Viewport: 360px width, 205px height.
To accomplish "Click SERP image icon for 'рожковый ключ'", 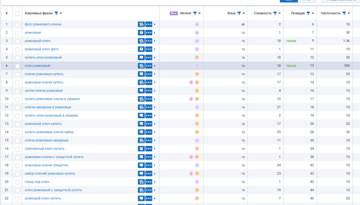I will [141, 41].
